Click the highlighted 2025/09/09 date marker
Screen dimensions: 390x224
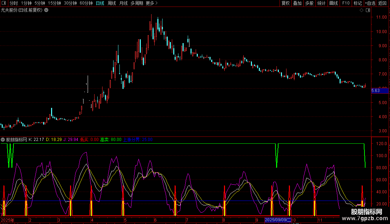(278, 220)
